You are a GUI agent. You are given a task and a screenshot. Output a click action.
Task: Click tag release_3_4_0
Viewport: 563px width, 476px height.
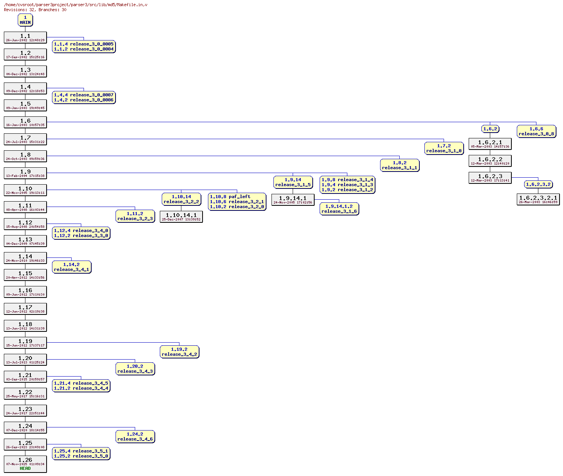[x=90, y=230]
